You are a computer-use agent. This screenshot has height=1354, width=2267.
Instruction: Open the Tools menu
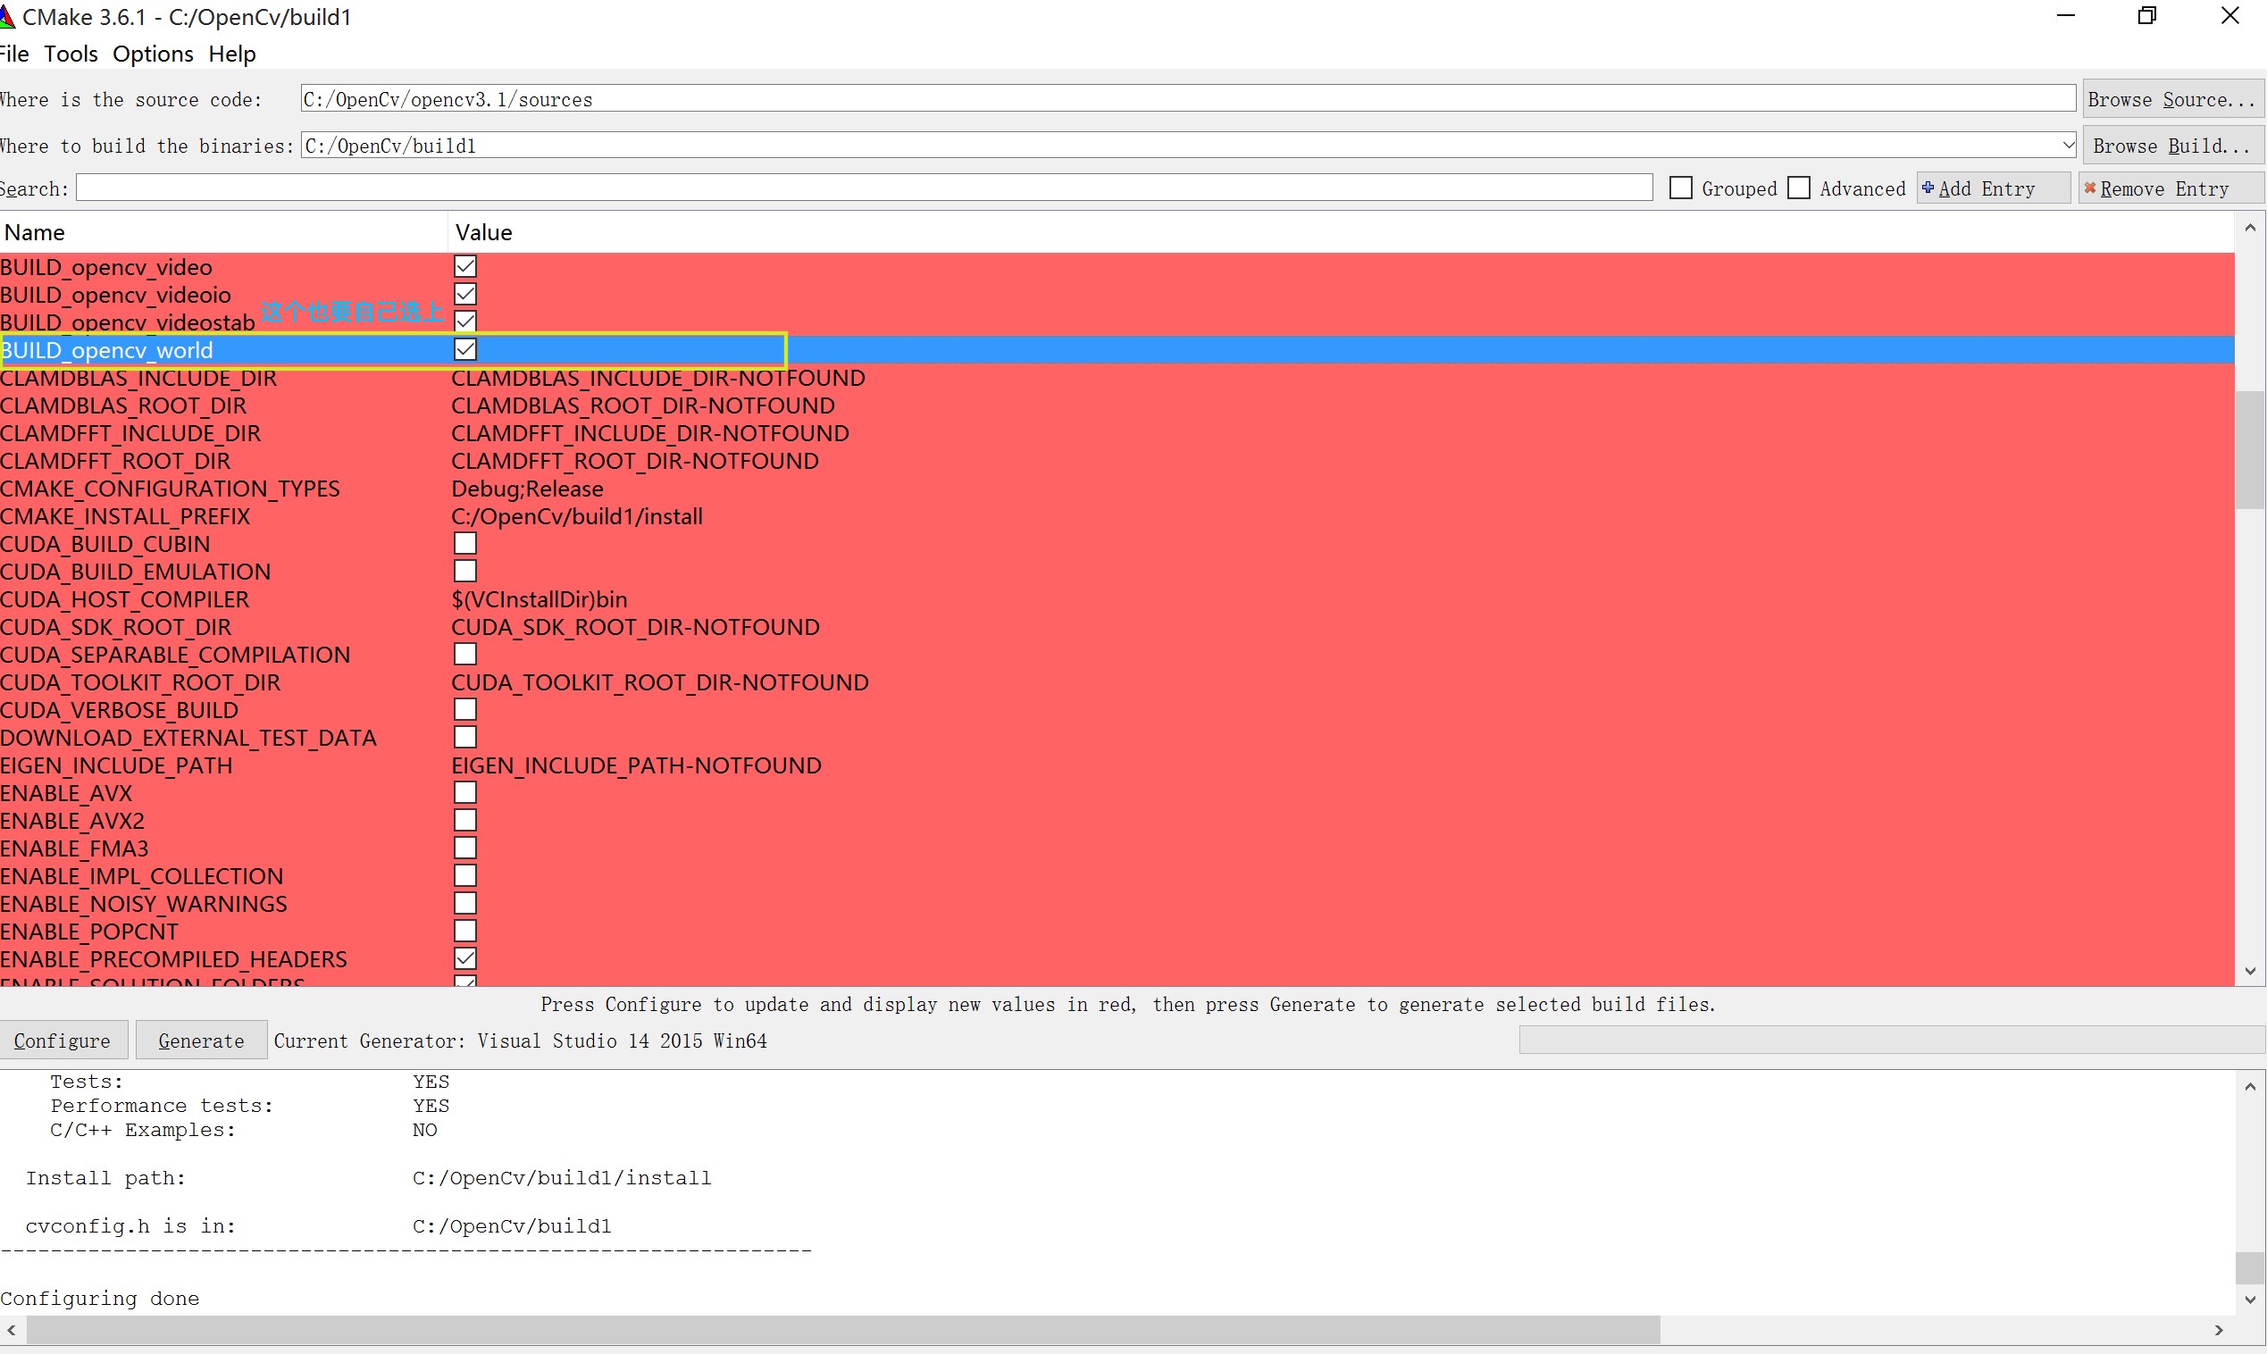pyautogui.click(x=71, y=54)
